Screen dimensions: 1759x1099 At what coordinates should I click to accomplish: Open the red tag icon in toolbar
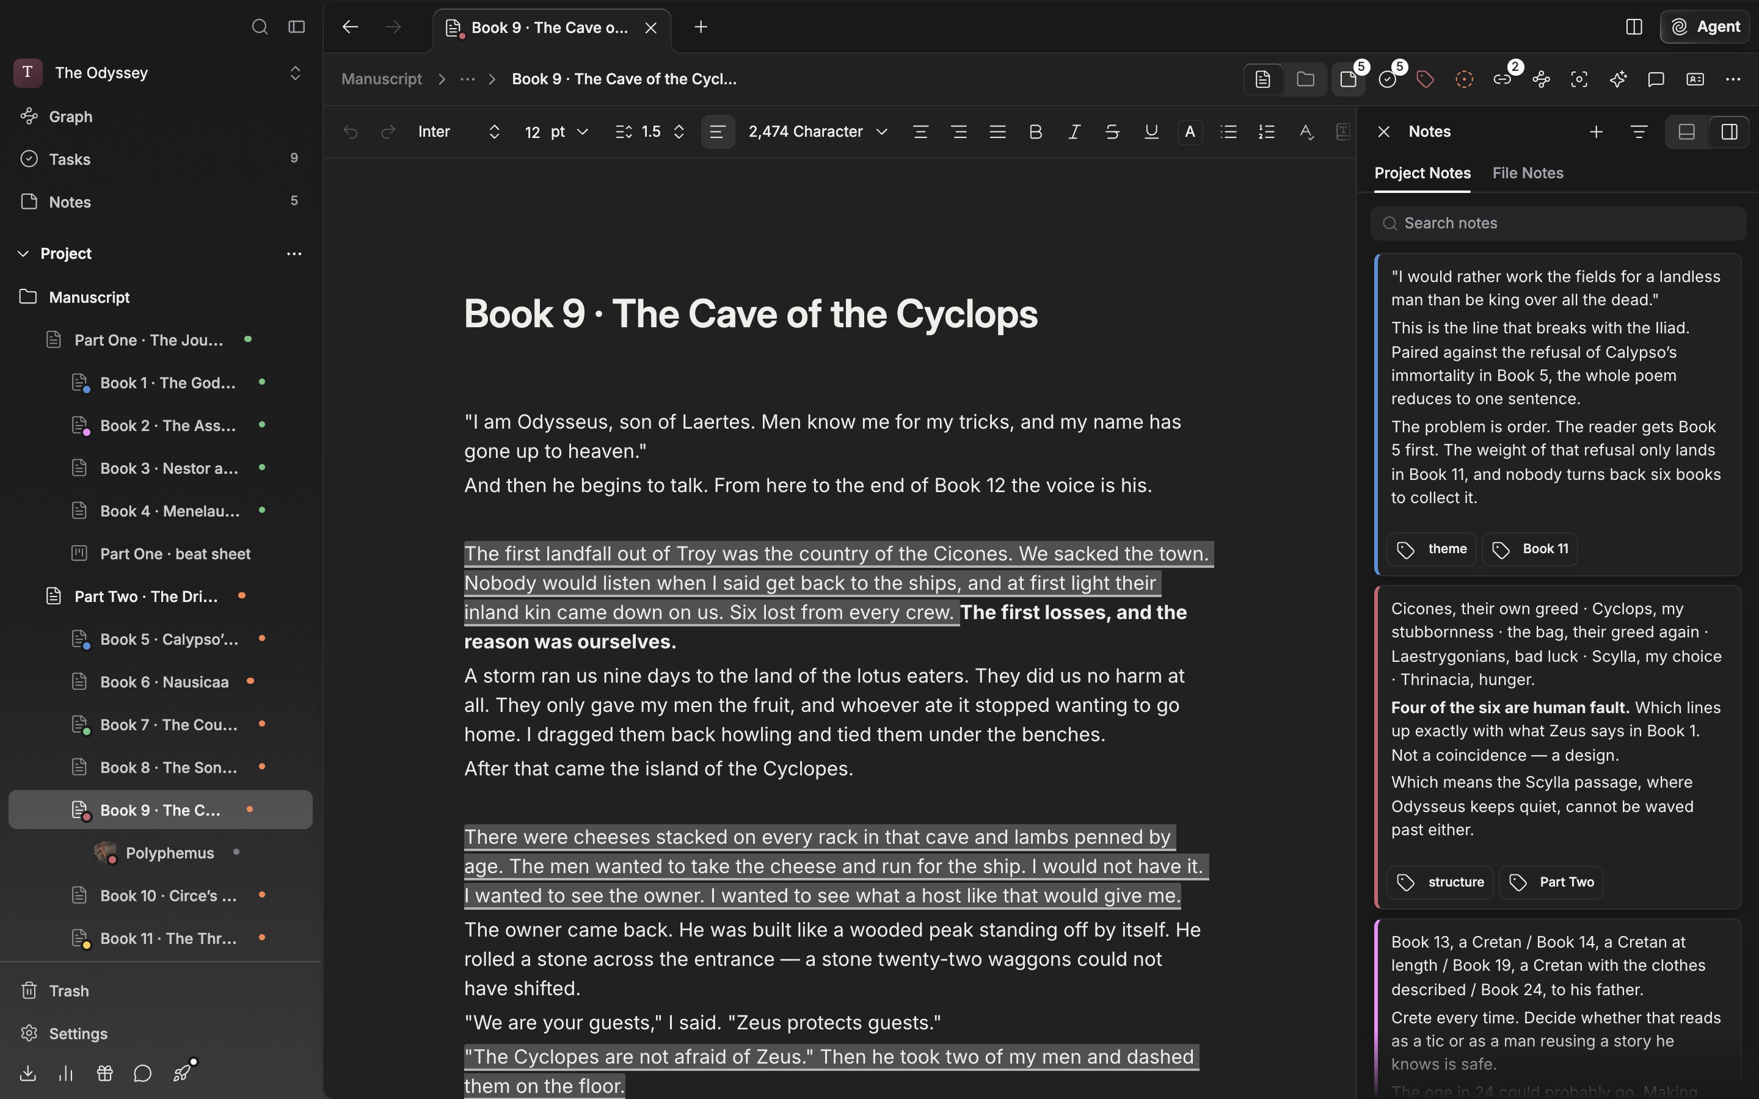point(1426,79)
